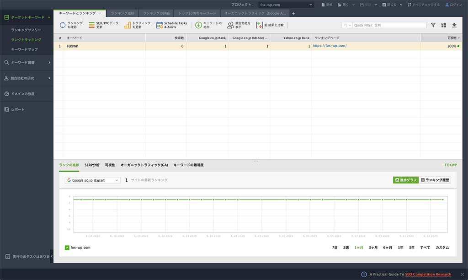The image size is (468, 280).
Task: Switch to the トップ10内のキーワード tab
Action: [x=197, y=13]
